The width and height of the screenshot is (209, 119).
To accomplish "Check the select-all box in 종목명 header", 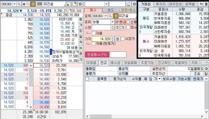I will click(87, 79).
